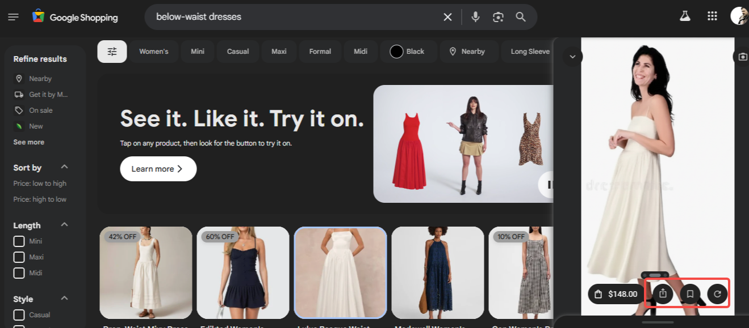Click the shopping bag price tag showing $148.00

tap(615, 293)
